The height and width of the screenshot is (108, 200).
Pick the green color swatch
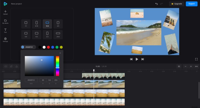coord(57,47)
